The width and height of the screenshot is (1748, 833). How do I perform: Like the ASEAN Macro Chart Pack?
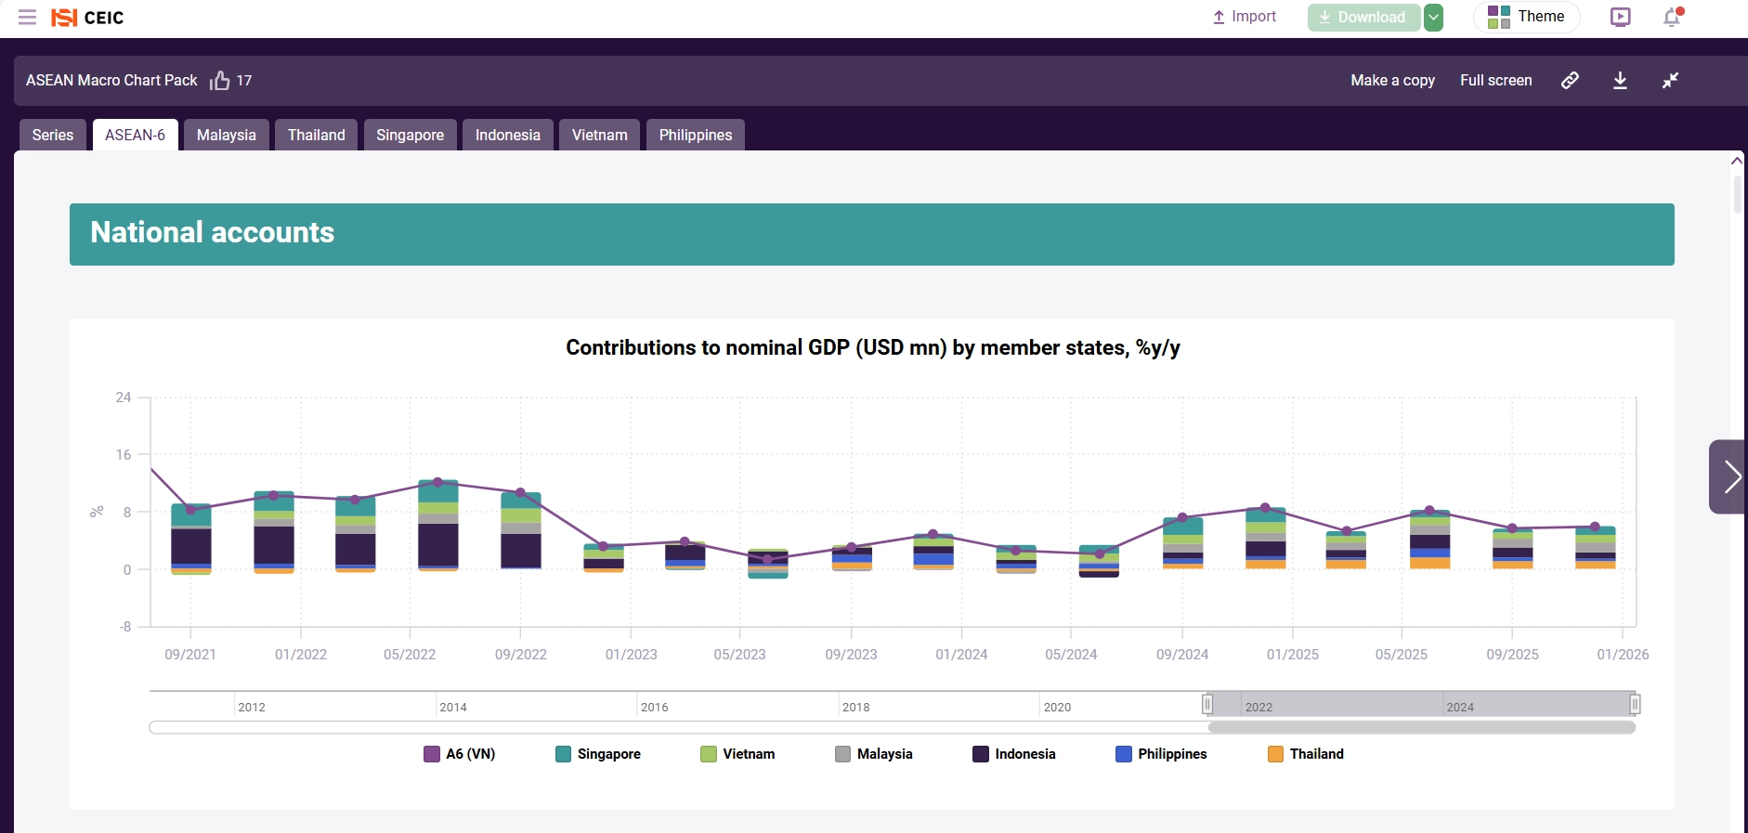pos(219,81)
